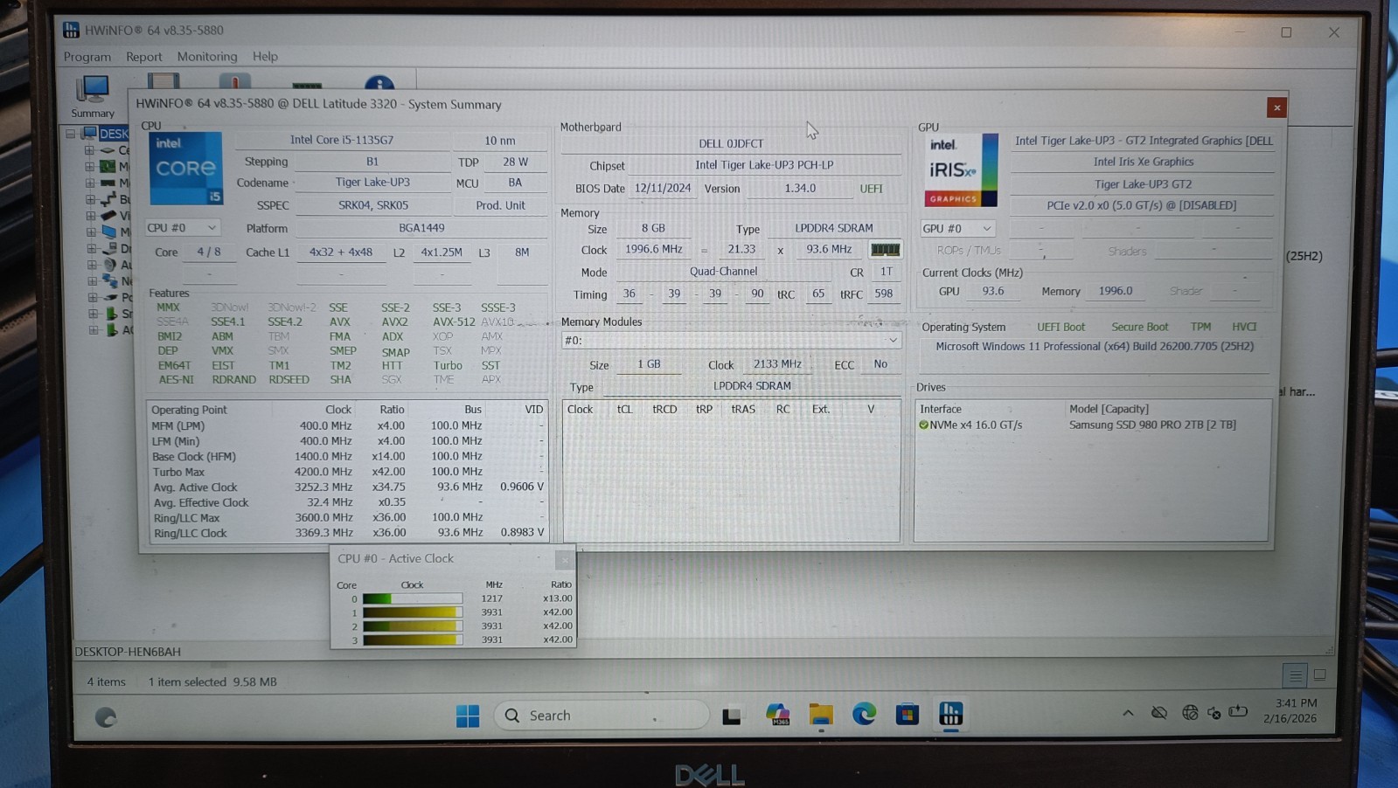Viewport: 1398px width, 788px height.
Task: Click the SRK04, SRK05 SSPEC value
Action: click(373, 205)
